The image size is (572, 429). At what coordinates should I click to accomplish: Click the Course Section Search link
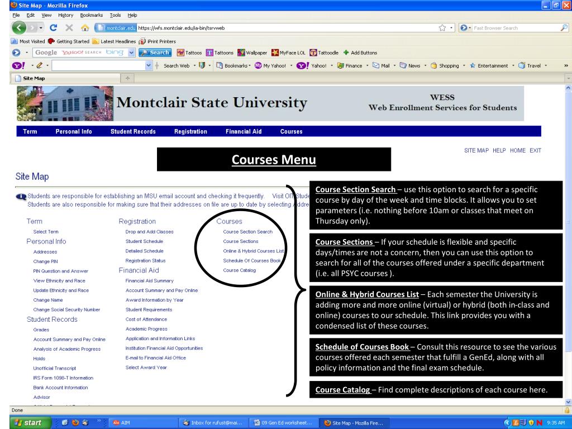(x=247, y=232)
